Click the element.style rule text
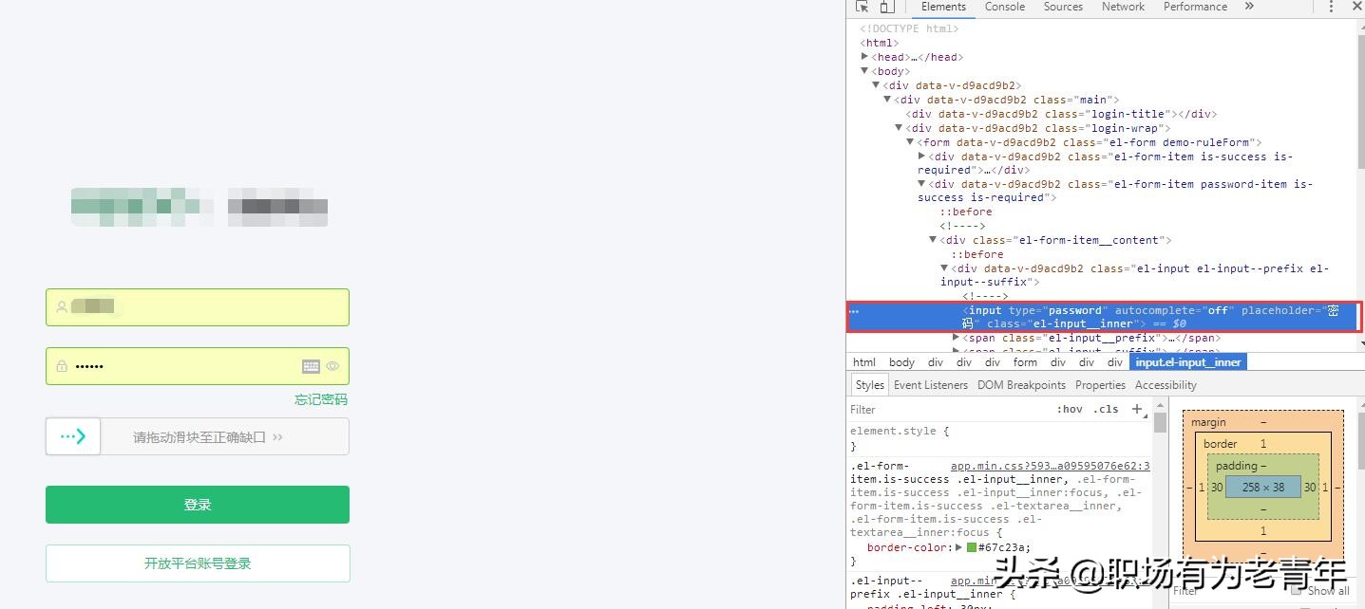1365x609 pixels. 900,431
